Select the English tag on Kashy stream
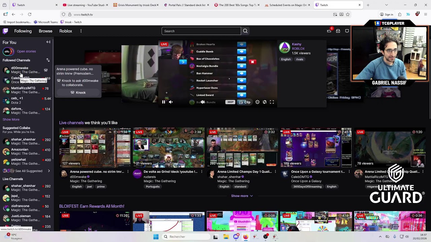 286,59
